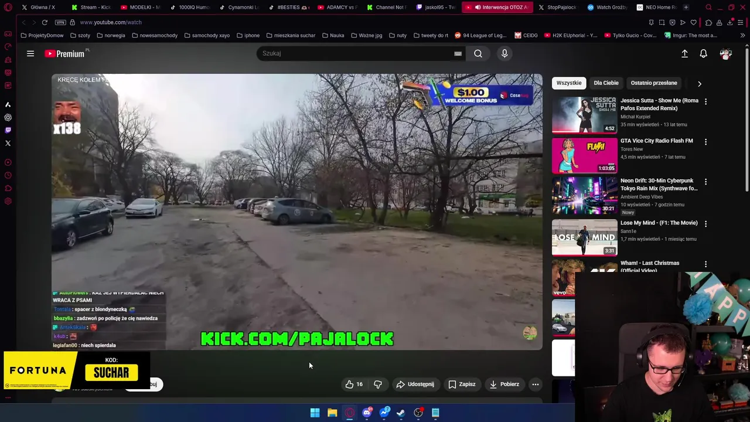This screenshot has height=422, width=750.
Task: Open the ProjektyDomow bookmark folder
Action: point(42,35)
